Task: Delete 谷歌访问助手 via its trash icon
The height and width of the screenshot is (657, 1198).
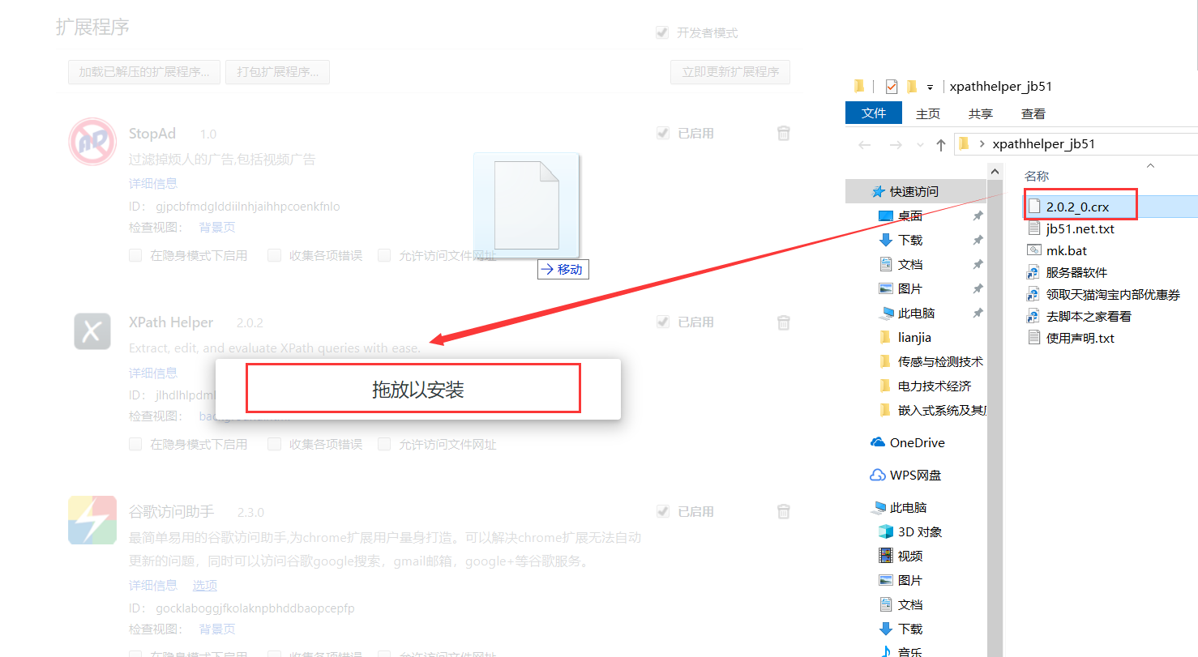Action: (784, 511)
